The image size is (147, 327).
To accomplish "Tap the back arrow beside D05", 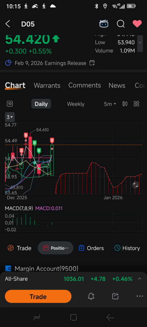I will [8, 24].
